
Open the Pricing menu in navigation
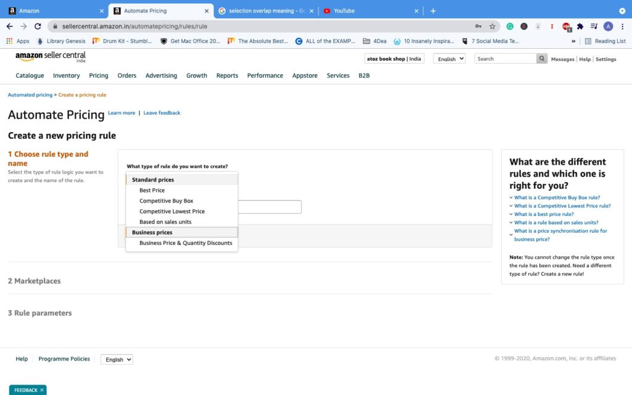98,75
